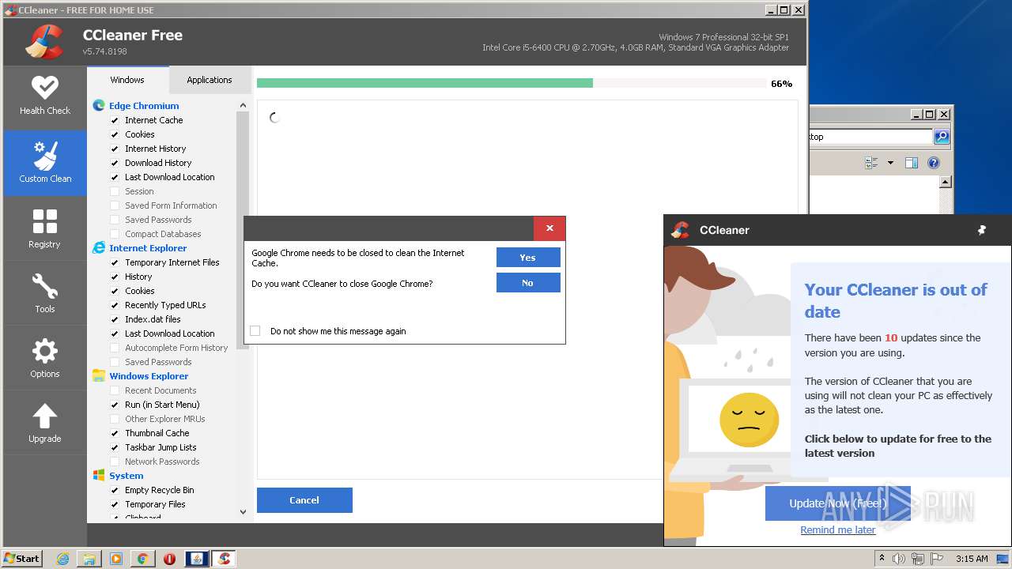Show hidden system tray icons
This screenshot has height=569, width=1012.
pyautogui.click(x=882, y=558)
